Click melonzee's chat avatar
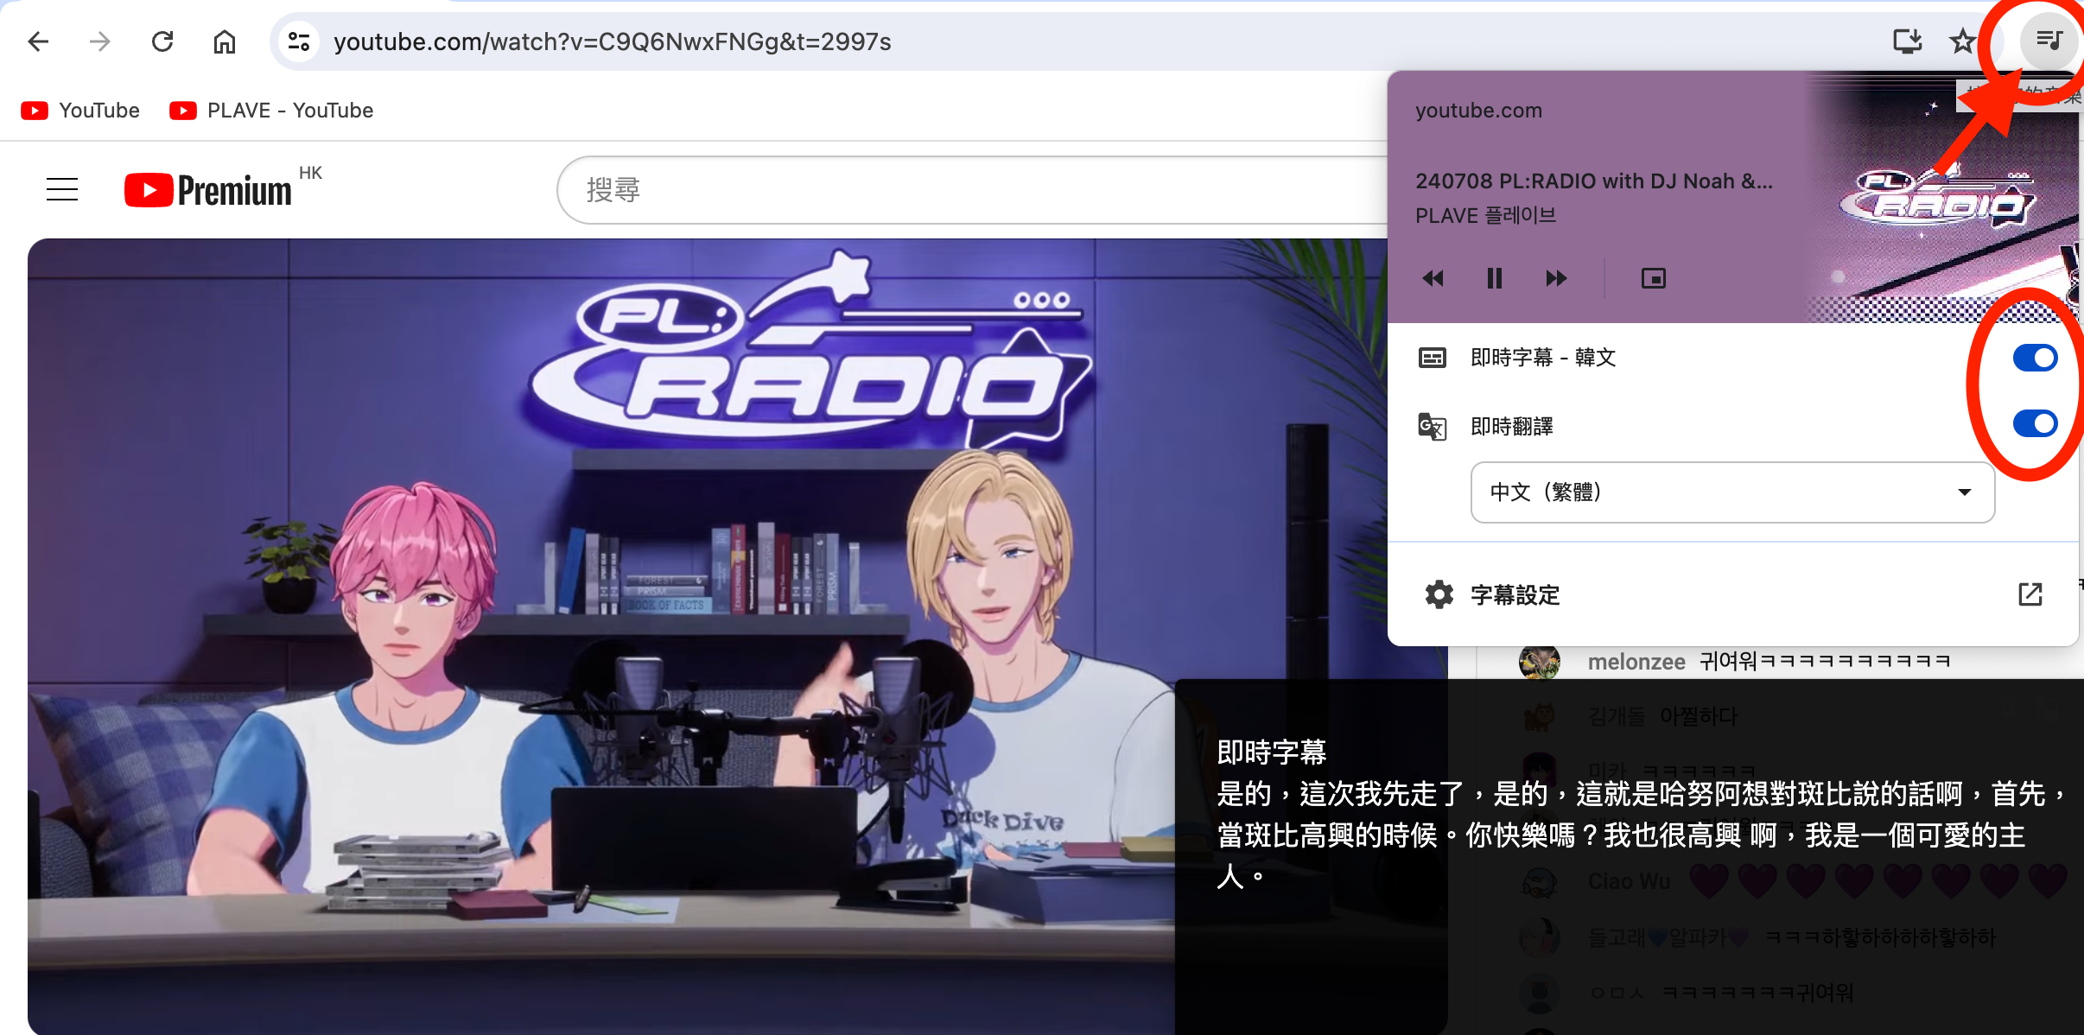 click(x=1540, y=662)
